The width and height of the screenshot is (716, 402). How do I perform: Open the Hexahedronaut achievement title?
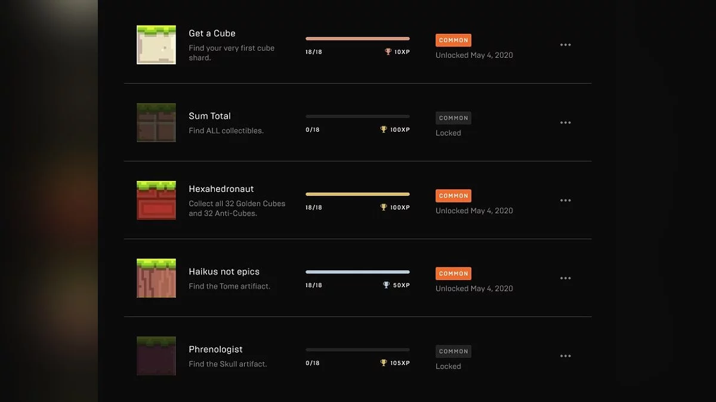(x=221, y=189)
